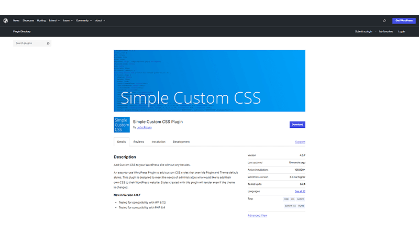
Task: Click 'Tested for compatibility with WP 6.7.2'
Action: pyautogui.click(x=142, y=203)
